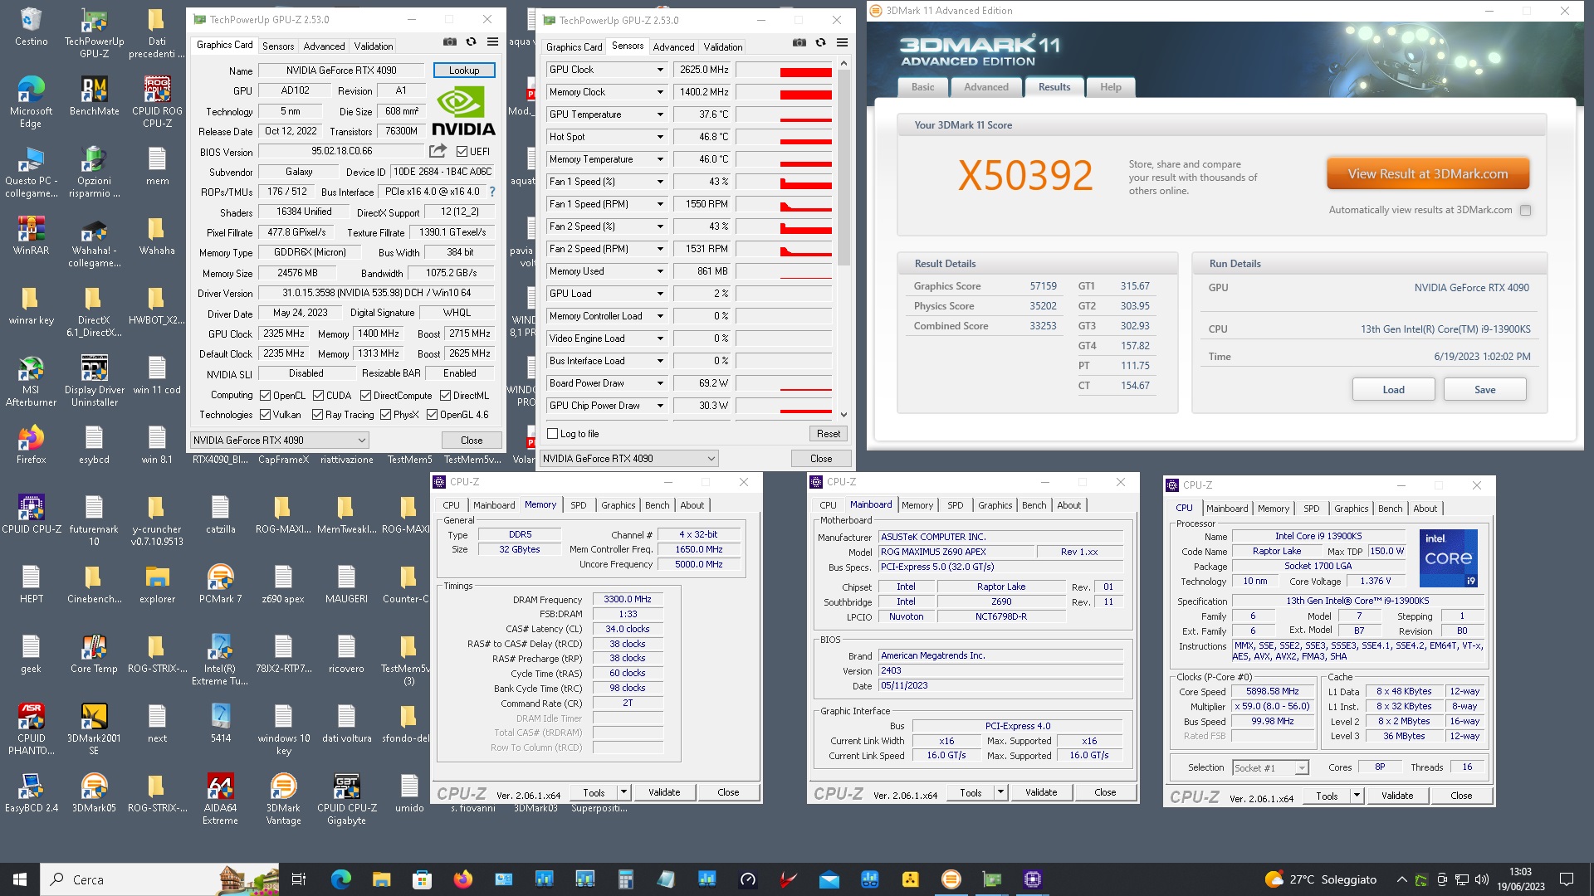Open the PCMark 7 desktop icon
Image resolution: width=1594 pixels, height=896 pixels.
[220, 584]
